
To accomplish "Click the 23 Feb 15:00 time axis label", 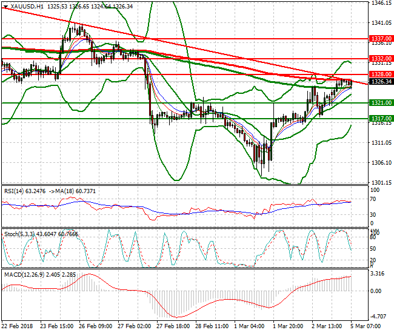I will click(x=57, y=326).
